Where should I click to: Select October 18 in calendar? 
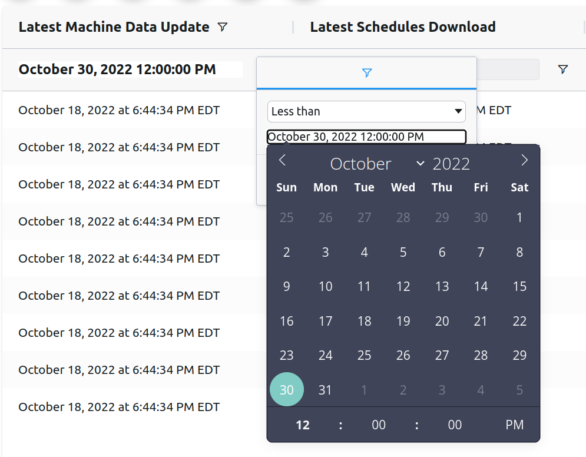tap(364, 321)
